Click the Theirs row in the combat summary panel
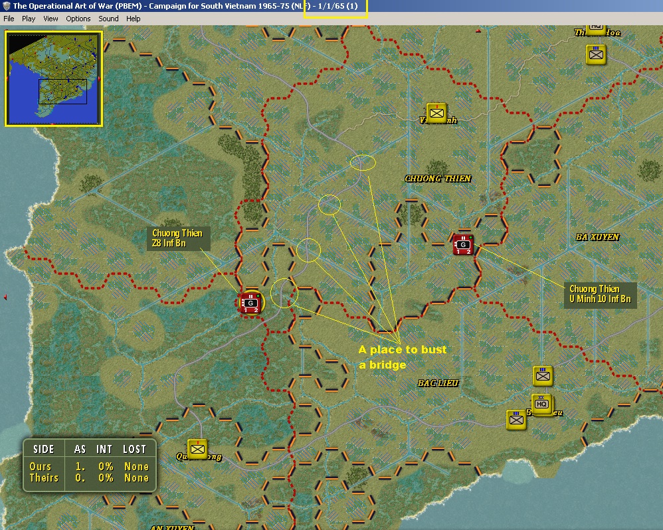 [89, 478]
